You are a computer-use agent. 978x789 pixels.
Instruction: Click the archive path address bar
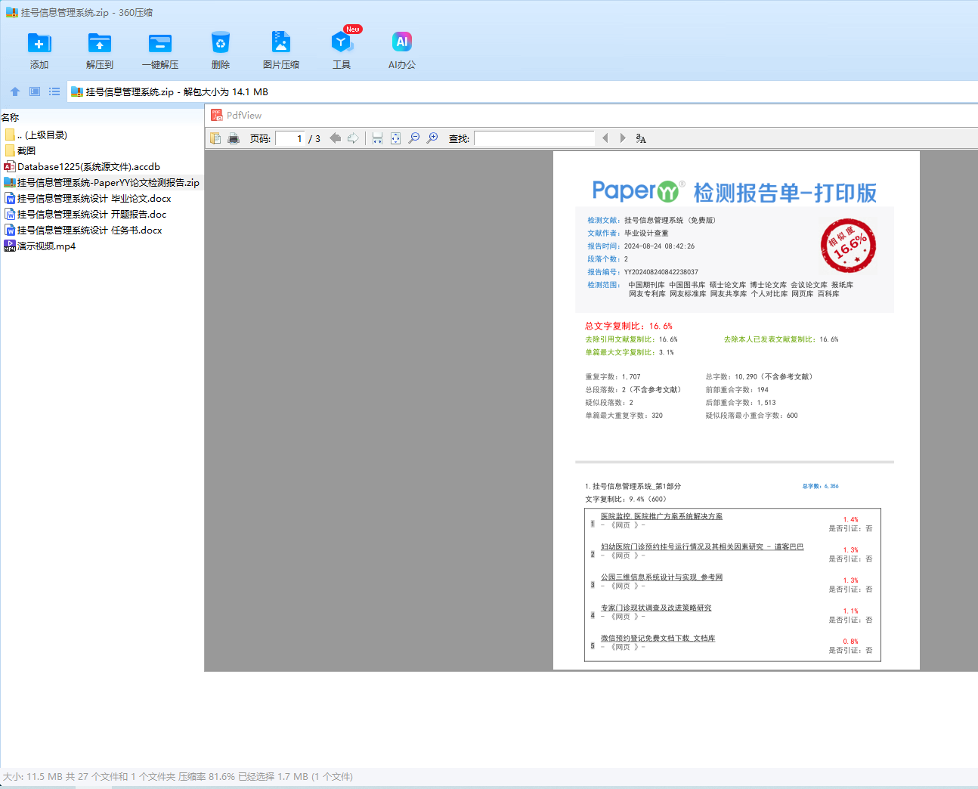pos(521,91)
